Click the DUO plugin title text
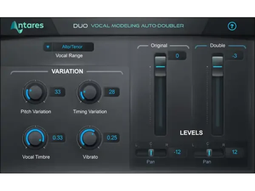This screenshot has width=255, height=191. pyautogui.click(x=80, y=26)
